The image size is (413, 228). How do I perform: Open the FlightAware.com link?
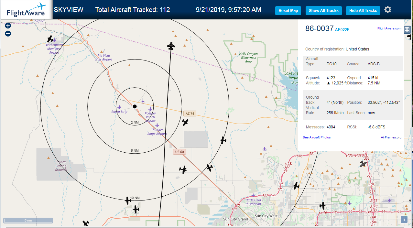[x=389, y=28]
